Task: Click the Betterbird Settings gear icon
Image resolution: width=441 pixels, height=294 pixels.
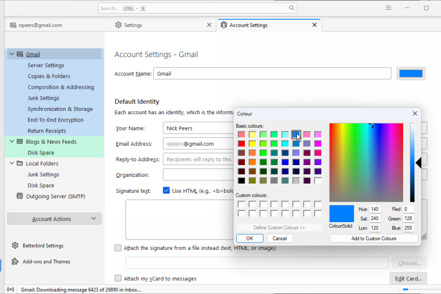Action: [15, 245]
